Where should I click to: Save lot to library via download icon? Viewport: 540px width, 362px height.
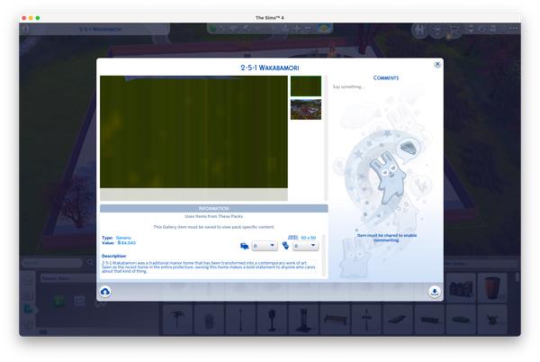tap(435, 292)
